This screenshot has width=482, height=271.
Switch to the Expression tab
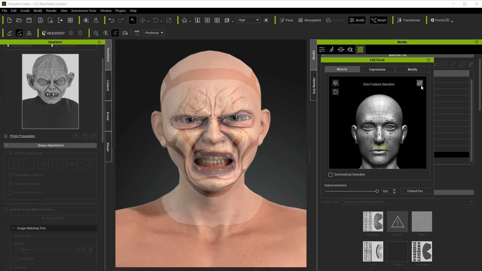tap(377, 69)
